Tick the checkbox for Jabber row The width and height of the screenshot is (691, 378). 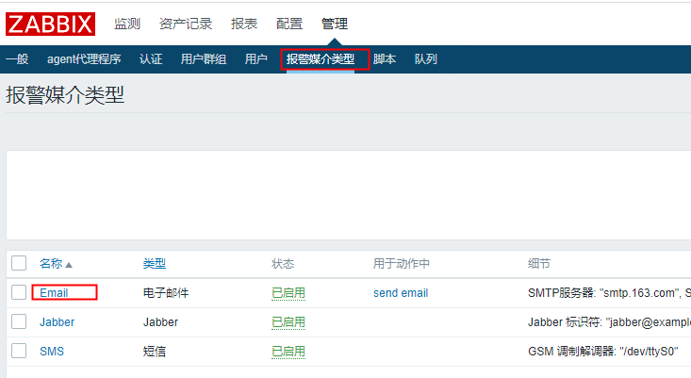point(19,321)
